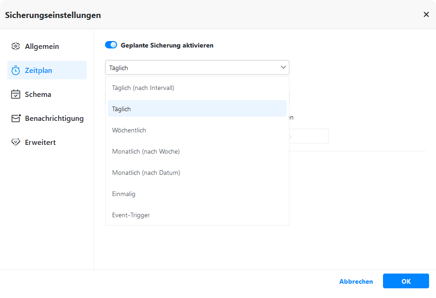Close the Sicherungseinstellungen dialog

(x=426, y=15)
